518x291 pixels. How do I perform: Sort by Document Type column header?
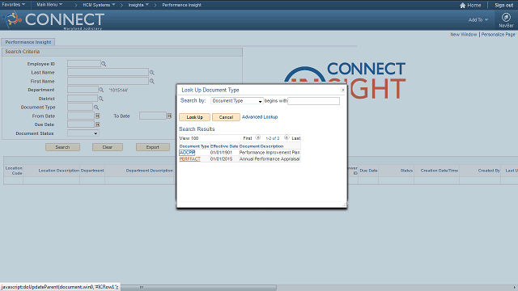[x=194, y=146]
